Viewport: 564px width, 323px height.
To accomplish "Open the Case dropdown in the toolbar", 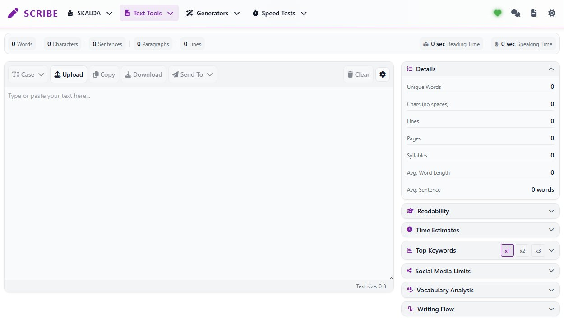I will (28, 74).
